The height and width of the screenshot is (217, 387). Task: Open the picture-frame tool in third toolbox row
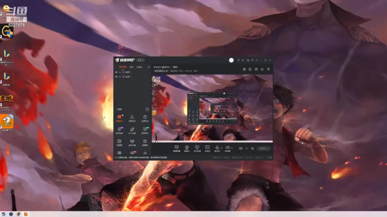point(119,142)
